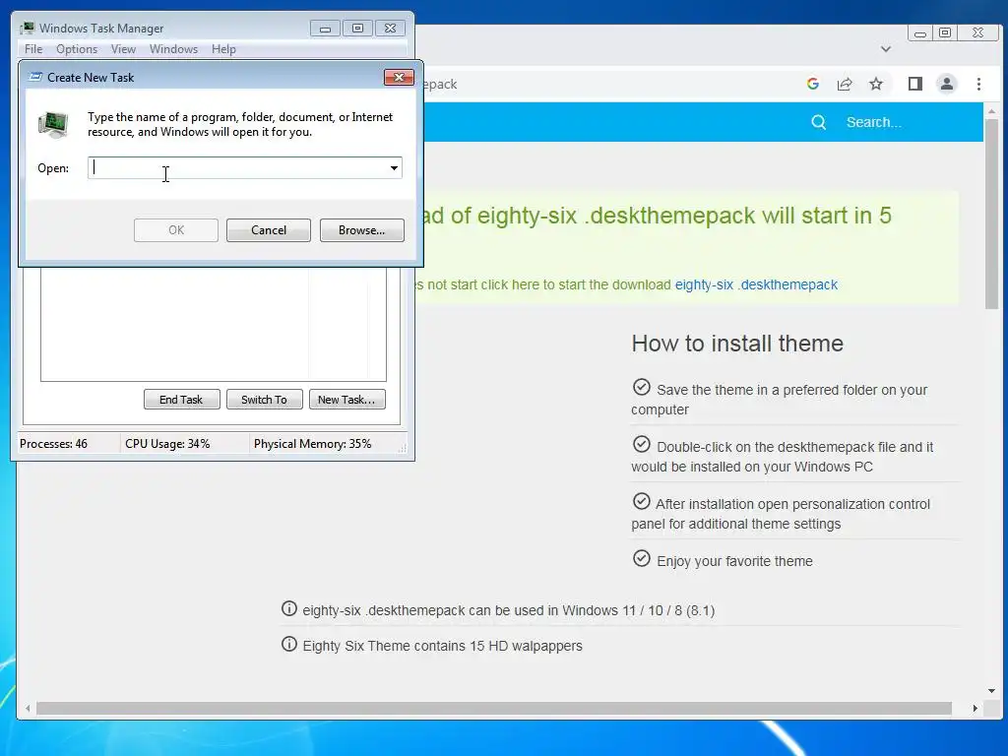Open Chrome three-dot menu
This screenshot has height=756, width=1008.
[978, 84]
